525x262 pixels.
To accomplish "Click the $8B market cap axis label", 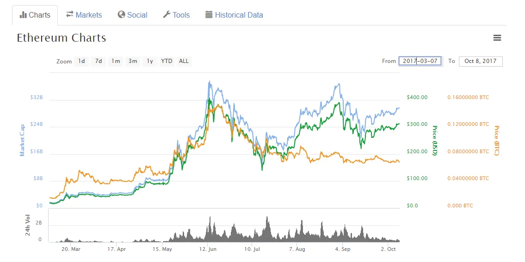I will coord(38,179).
